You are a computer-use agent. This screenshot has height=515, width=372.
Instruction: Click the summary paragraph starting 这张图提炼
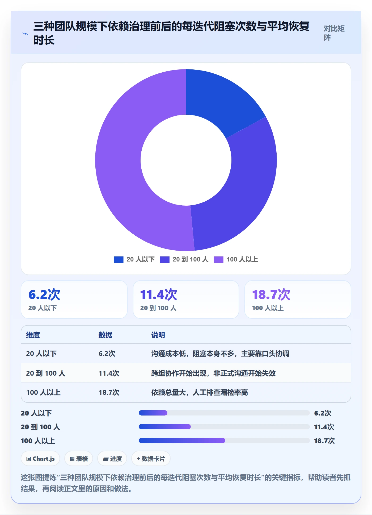coord(186,483)
